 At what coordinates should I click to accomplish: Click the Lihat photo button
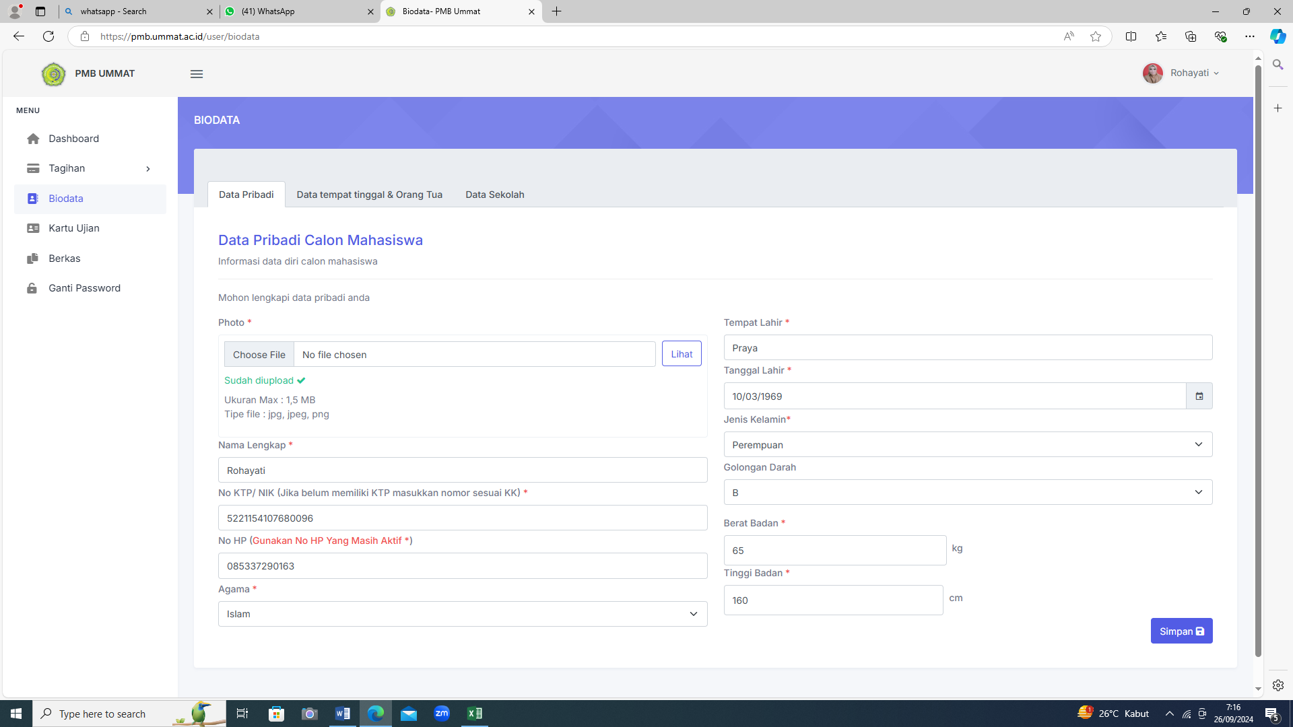pyautogui.click(x=681, y=354)
